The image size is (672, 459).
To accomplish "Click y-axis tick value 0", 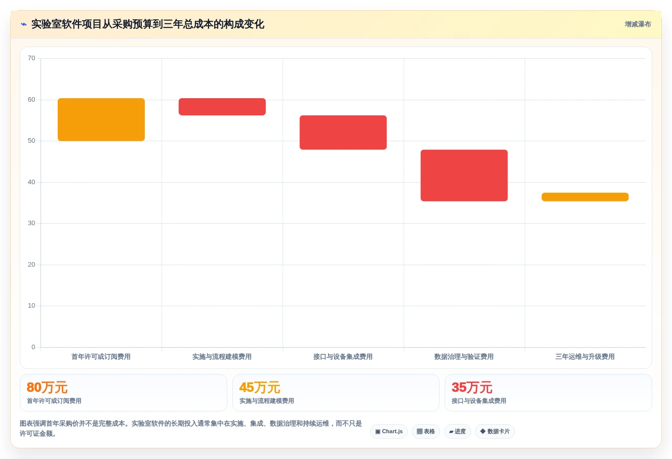I will coord(33,347).
